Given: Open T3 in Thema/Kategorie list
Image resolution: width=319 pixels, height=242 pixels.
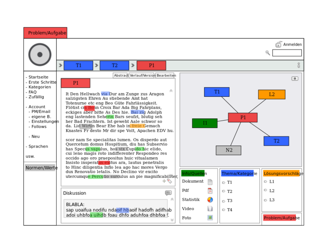Looking at the screenshot, I should tap(229, 201).
